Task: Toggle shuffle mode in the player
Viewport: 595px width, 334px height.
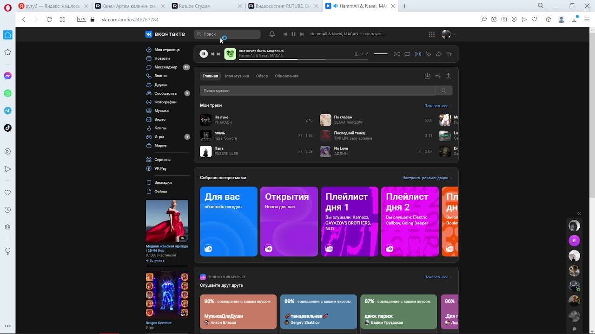Action: click(x=397, y=54)
